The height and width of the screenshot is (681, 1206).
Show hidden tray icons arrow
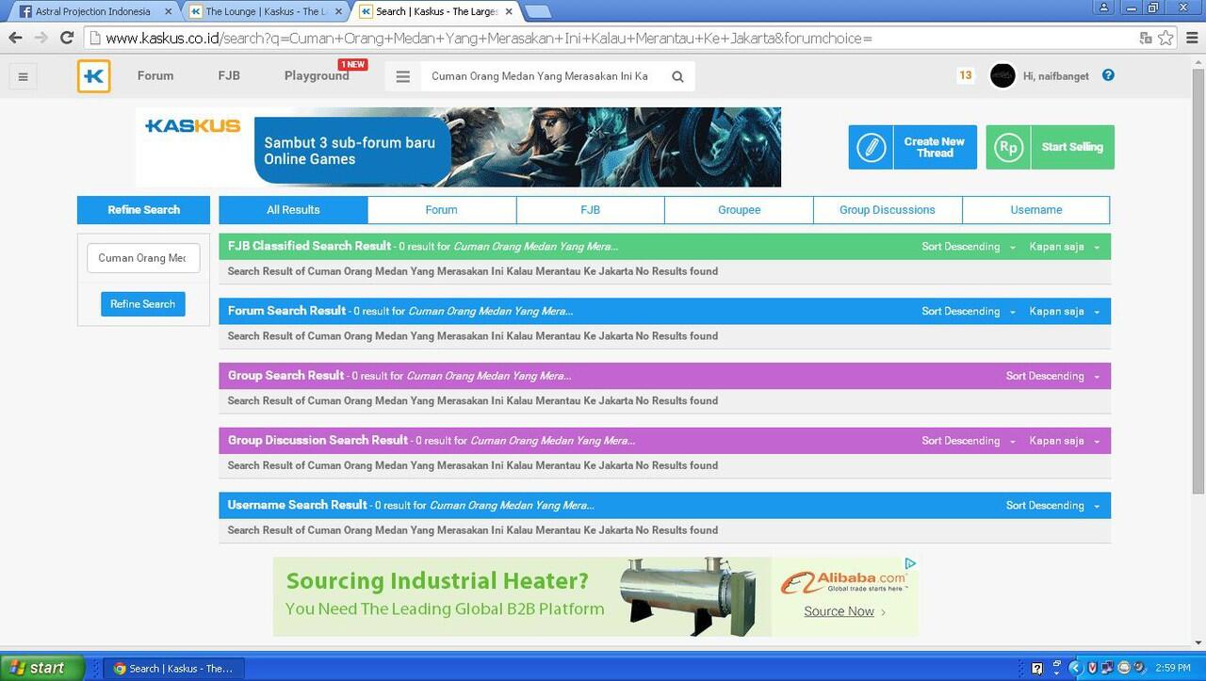coord(1074,669)
